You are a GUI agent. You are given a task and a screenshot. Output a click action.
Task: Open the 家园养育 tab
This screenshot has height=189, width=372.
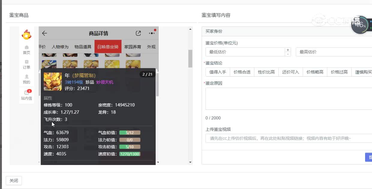(x=133, y=46)
